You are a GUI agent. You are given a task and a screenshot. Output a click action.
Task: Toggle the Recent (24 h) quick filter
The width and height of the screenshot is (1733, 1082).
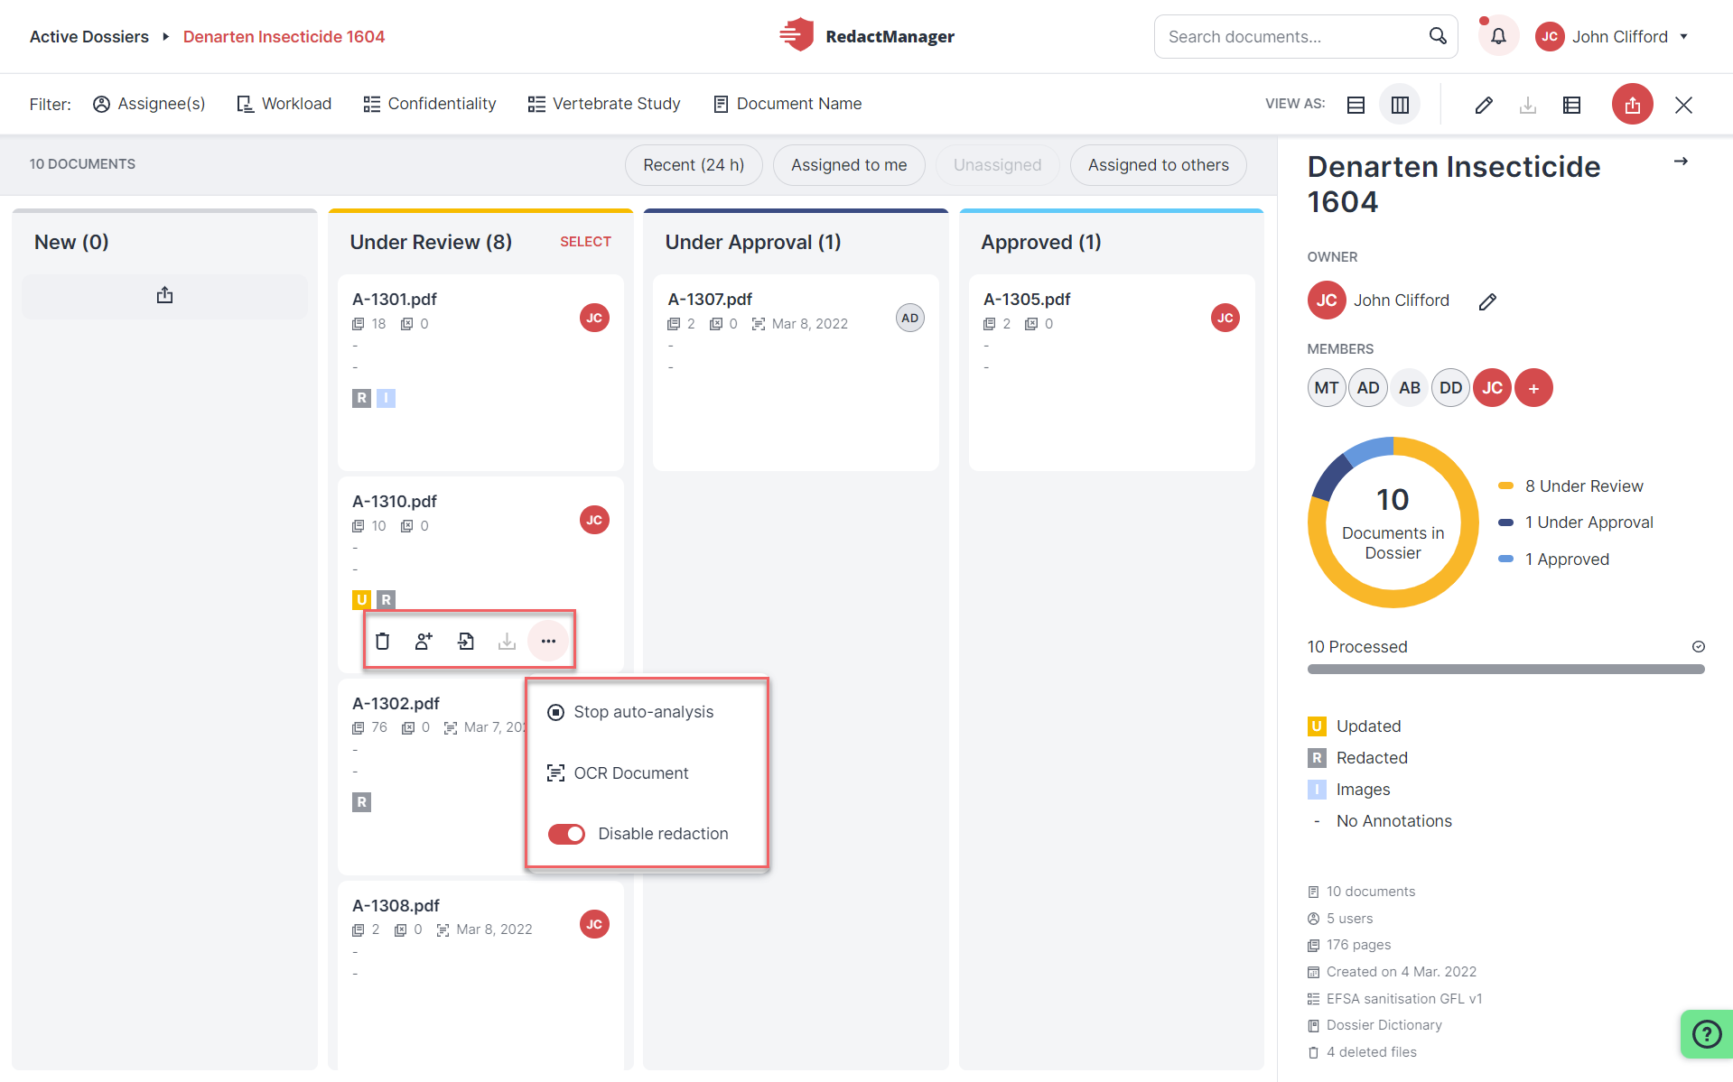[x=694, y=165]
